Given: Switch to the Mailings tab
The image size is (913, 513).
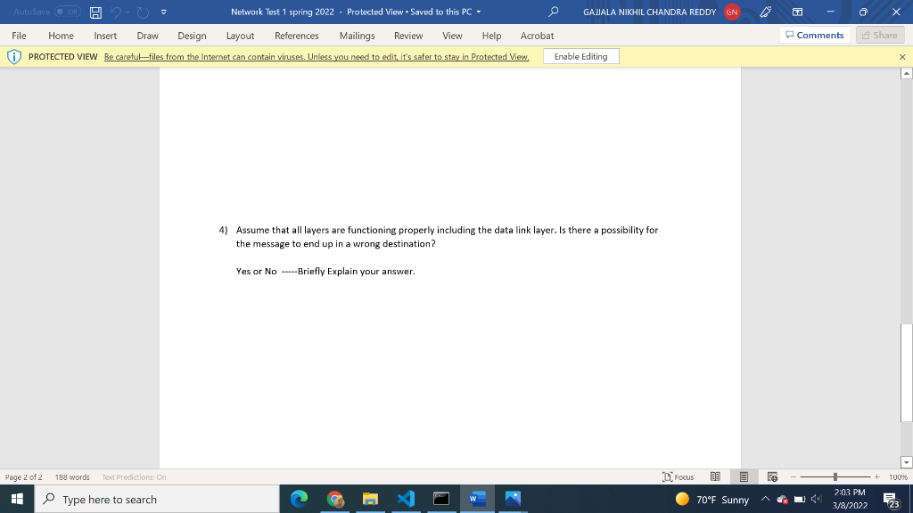Looking at the screenshot, I should click(357, 36).
